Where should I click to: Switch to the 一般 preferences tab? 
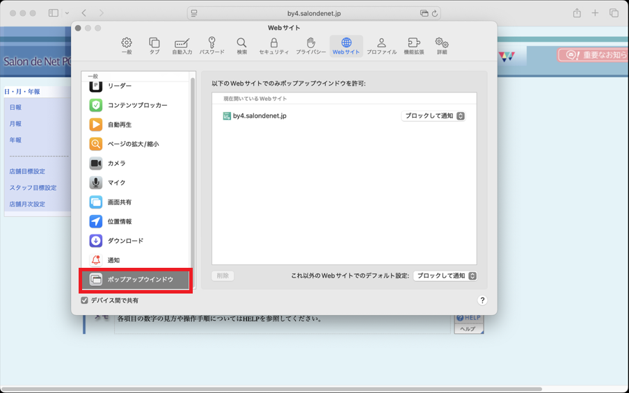(127, 46)
